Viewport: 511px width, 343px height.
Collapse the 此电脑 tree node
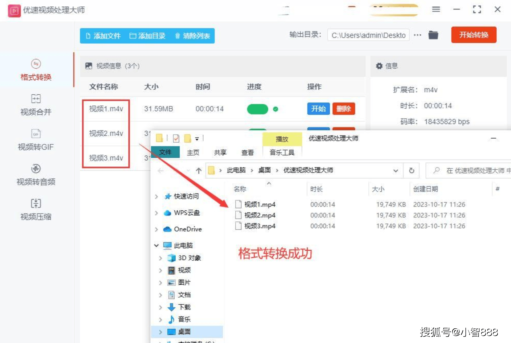point(156,245)
